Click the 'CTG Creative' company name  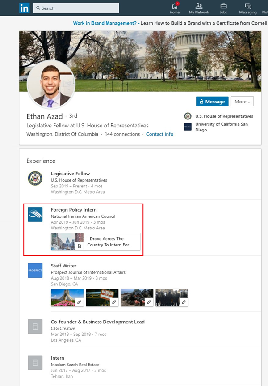[63, 328]
